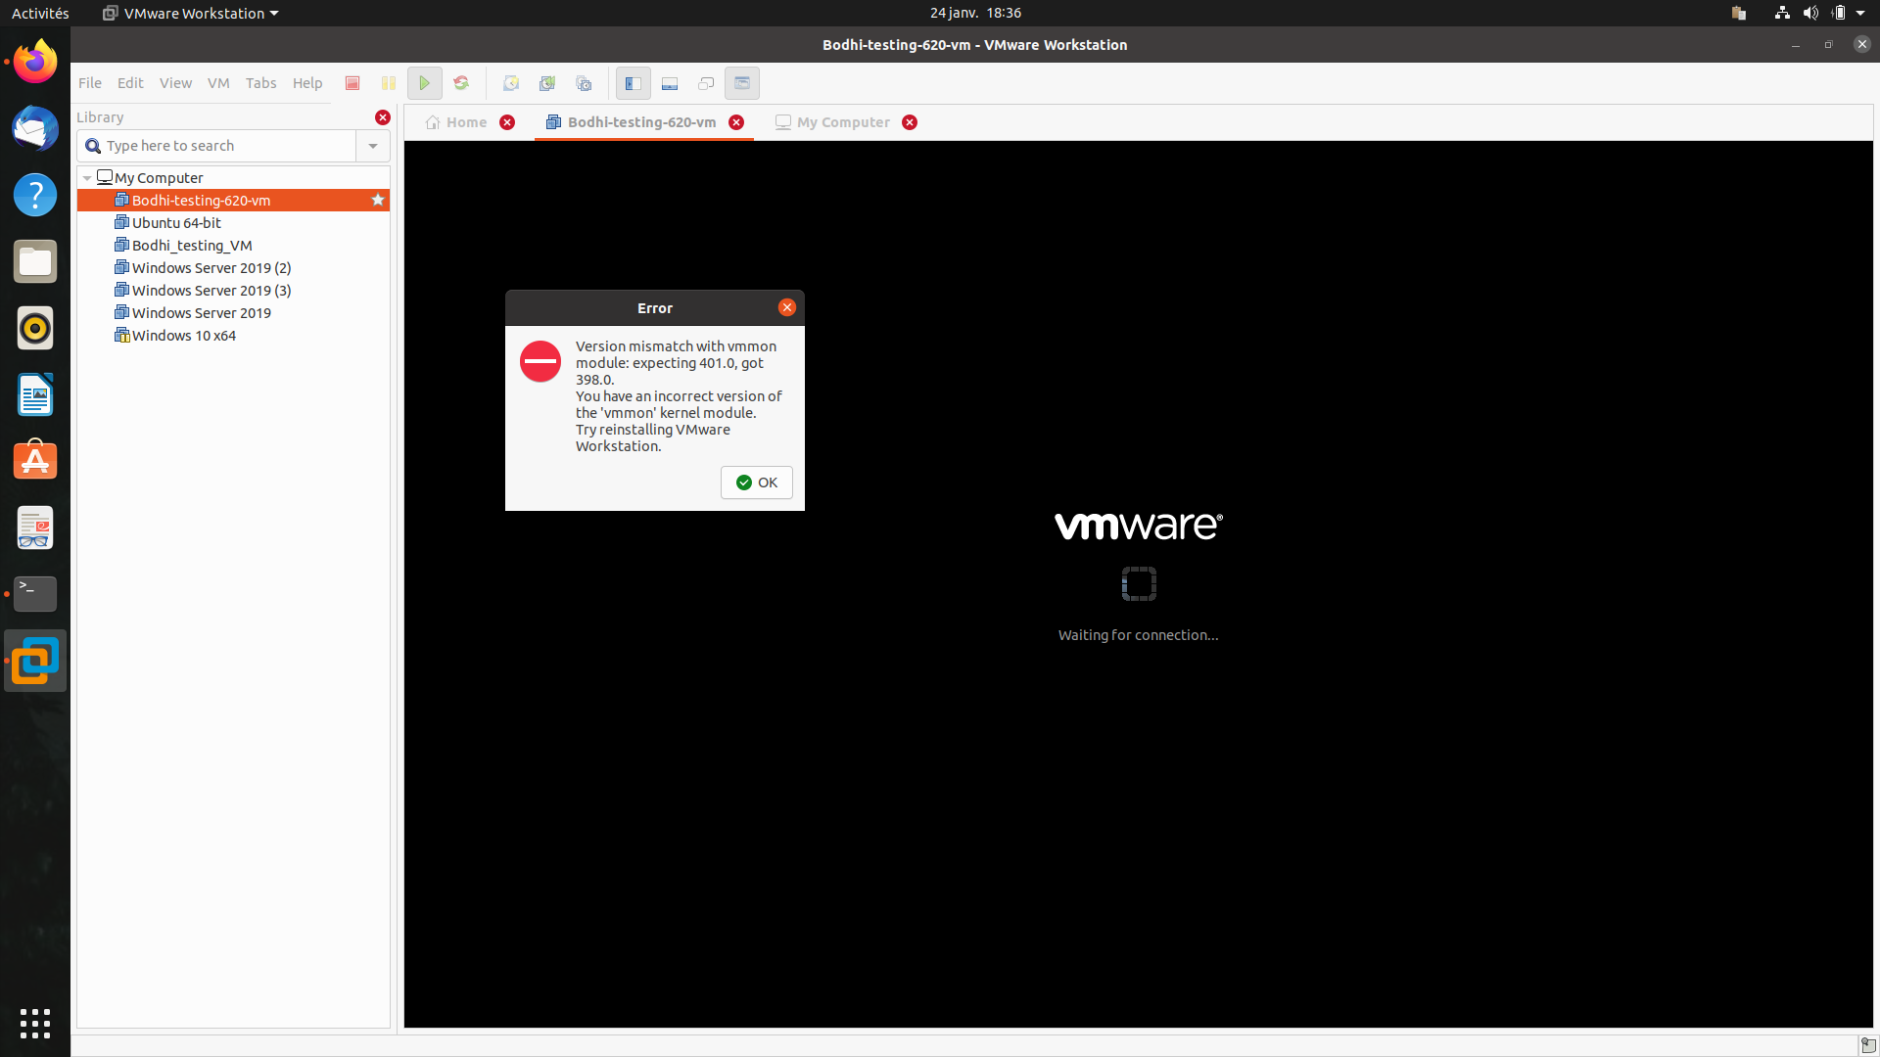Click the Unity mode overlapping windows icon
1880x1057 pixels.
pyautogui.click(x=706, y=83)
